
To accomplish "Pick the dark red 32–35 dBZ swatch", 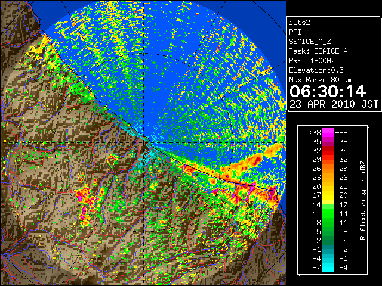I will 328,151.
